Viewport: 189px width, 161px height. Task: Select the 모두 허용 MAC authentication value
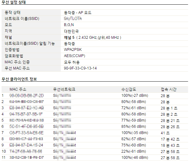[x=72, y=62]
